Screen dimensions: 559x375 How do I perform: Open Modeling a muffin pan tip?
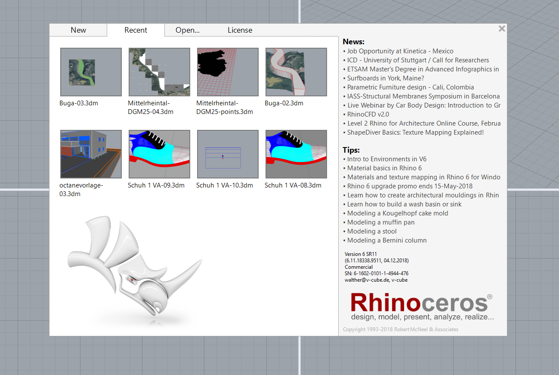(x=381, y=222)
